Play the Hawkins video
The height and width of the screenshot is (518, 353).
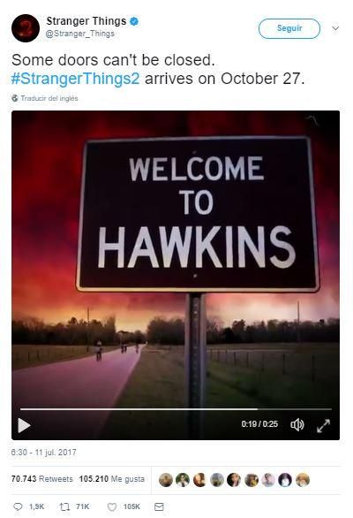tap(24, 425)
